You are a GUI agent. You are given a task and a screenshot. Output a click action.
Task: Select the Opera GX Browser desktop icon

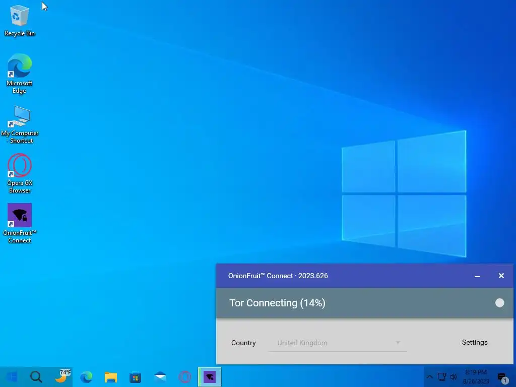[x=20, y=173]
